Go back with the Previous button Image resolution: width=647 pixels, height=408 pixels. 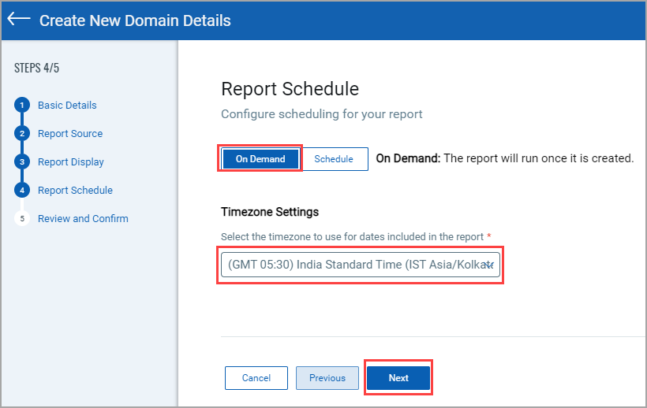pos(327,378)
